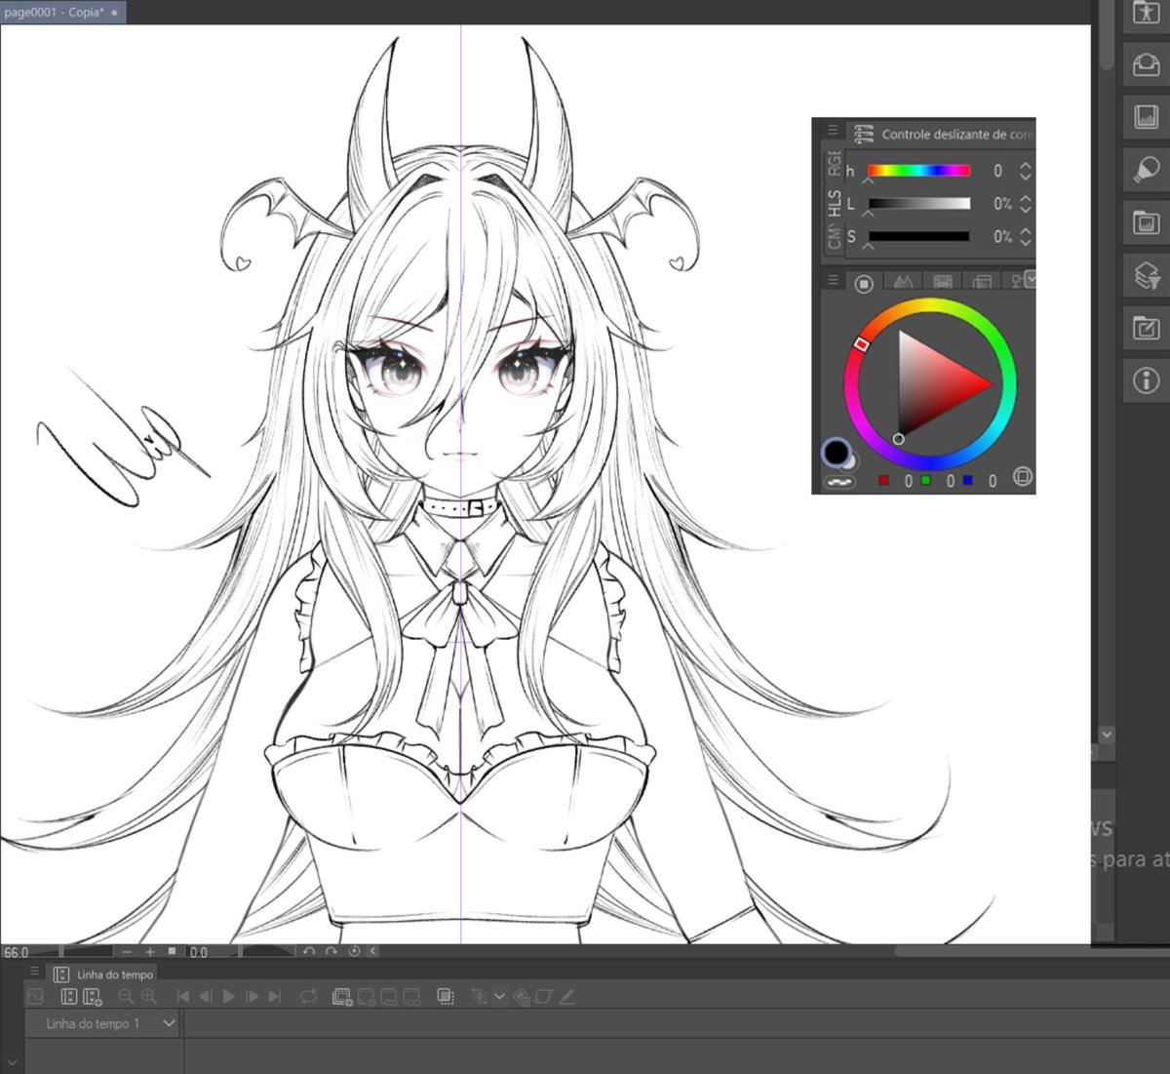Rotate canvas right

[x=331, y=951]
